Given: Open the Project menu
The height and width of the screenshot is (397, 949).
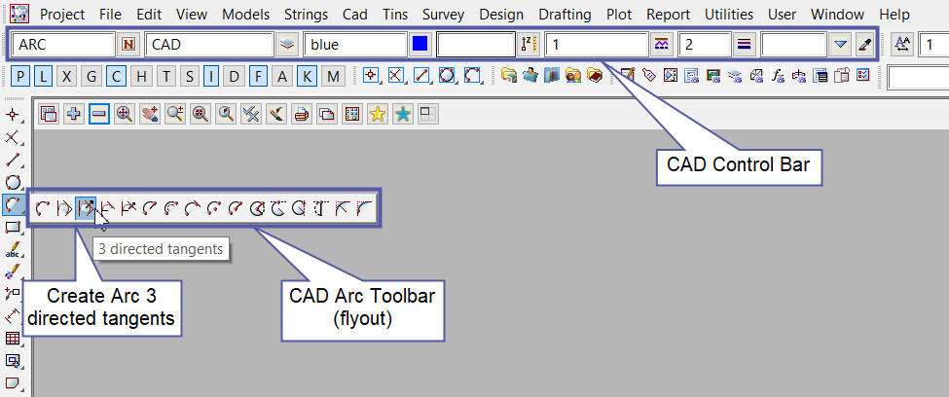Looking at the screenshot, I should coord(62,15).
